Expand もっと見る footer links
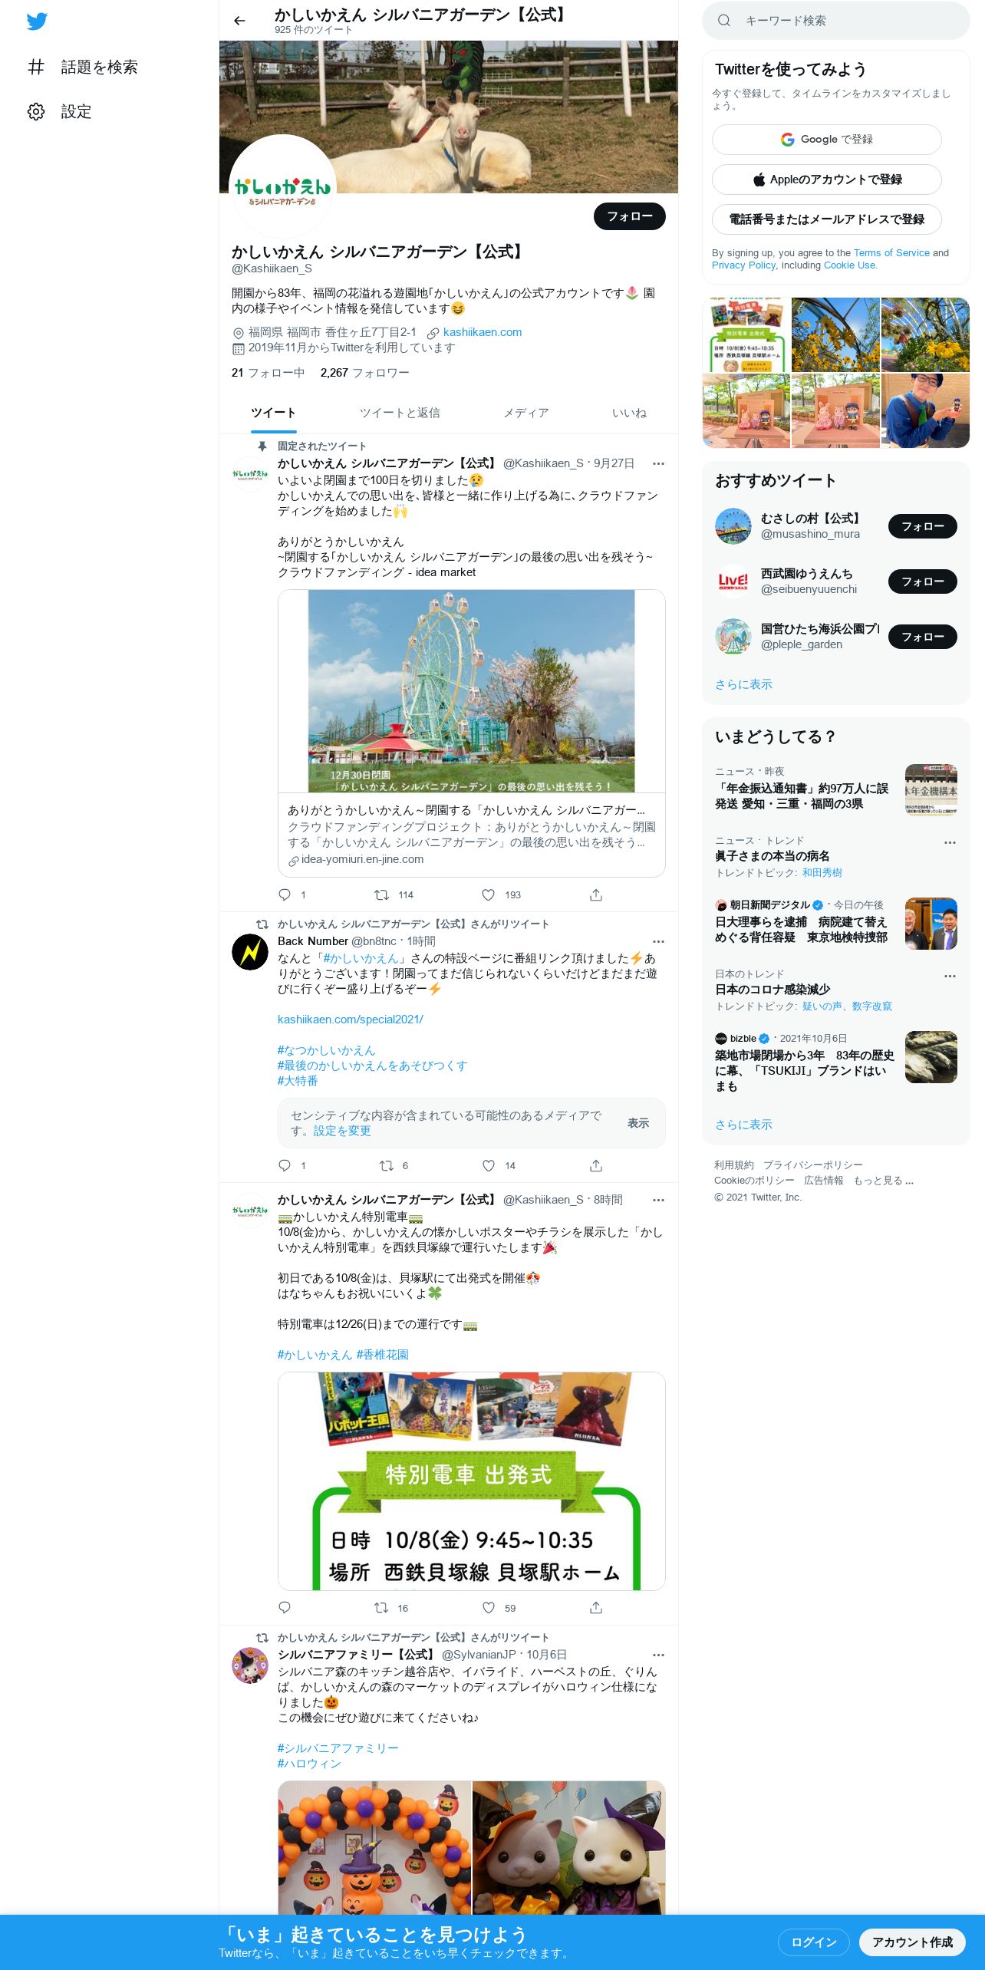The width and height of the screenshot is (985, 1970). (x=884, y=1180)
